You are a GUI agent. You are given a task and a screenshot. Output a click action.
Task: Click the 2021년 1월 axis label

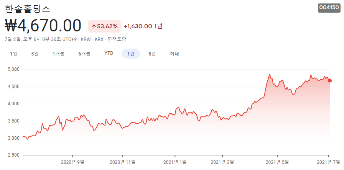point(175,162)
